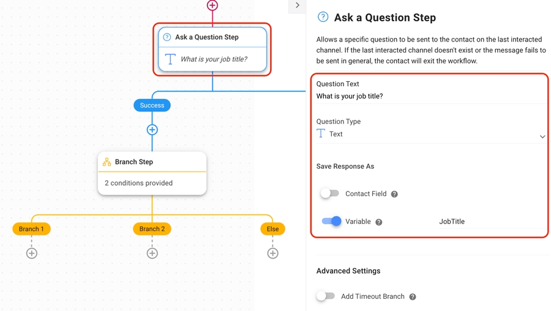Add a step under Branch 2
Screen dimensions: 551x311
tap(152, 253)
